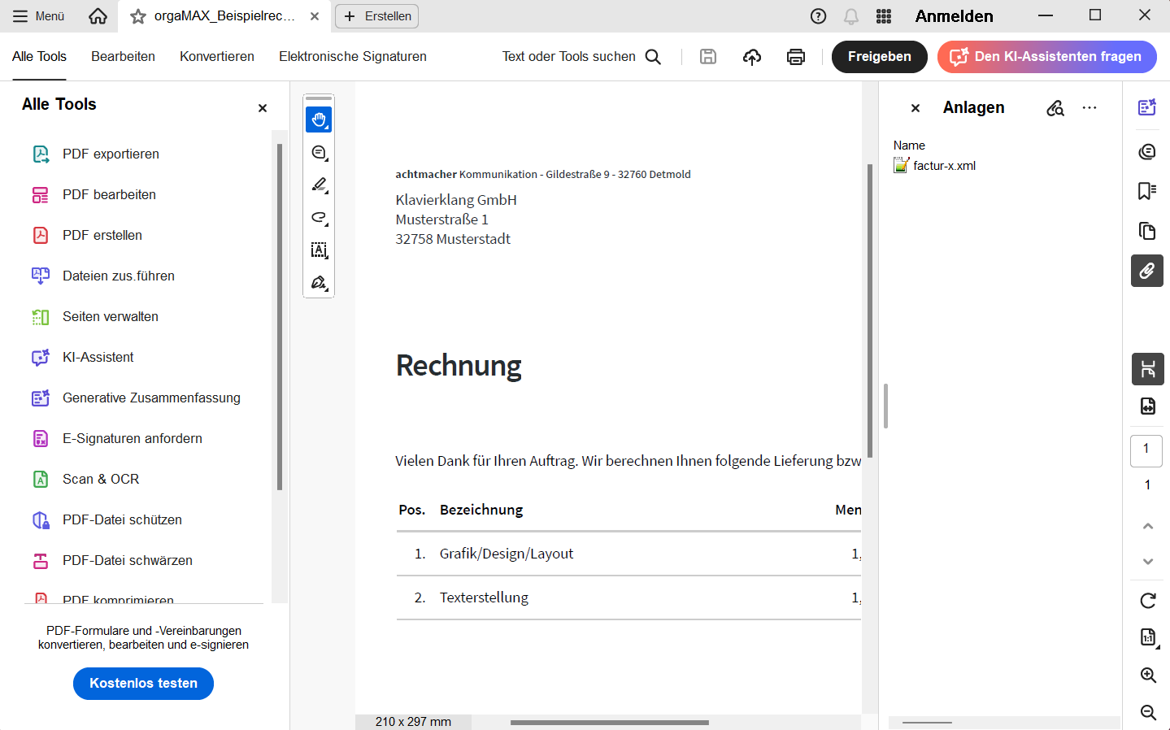Click the Kostenlos testen button
Viewport: 1170px width, 730px height.
tap(143, 683)
